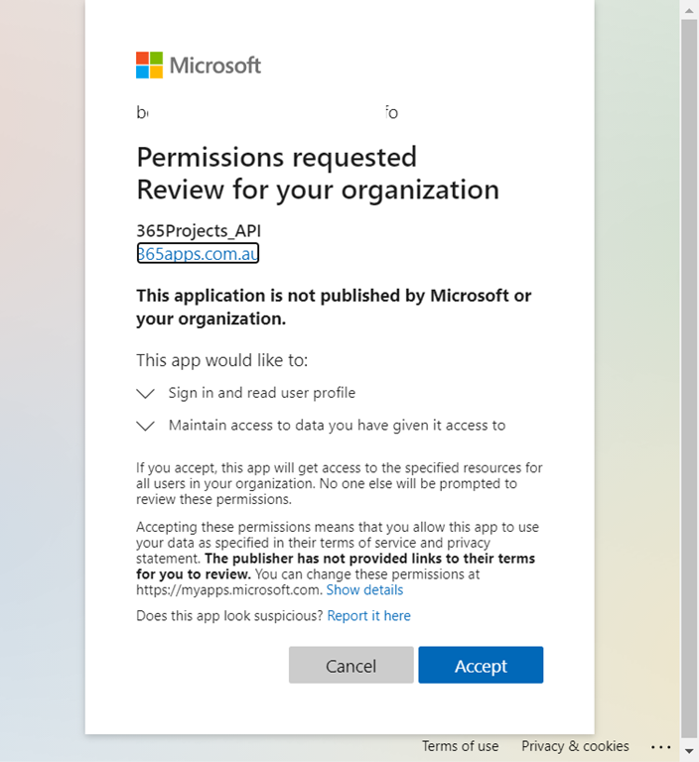Click the Report it here link
The height and width of the screenshot is (762, 699).
click(368, 616)
